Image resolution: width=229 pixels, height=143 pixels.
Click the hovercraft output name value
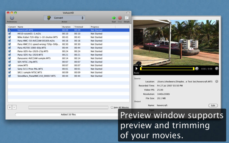click(x=162, y=105)
